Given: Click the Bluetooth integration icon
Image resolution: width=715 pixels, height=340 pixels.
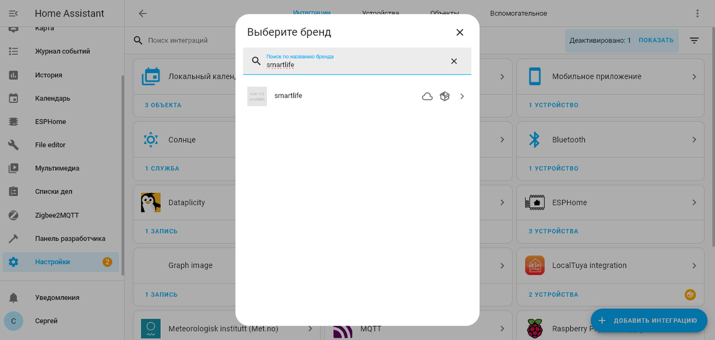Looking at the screenshot, I should coord(535,140).
